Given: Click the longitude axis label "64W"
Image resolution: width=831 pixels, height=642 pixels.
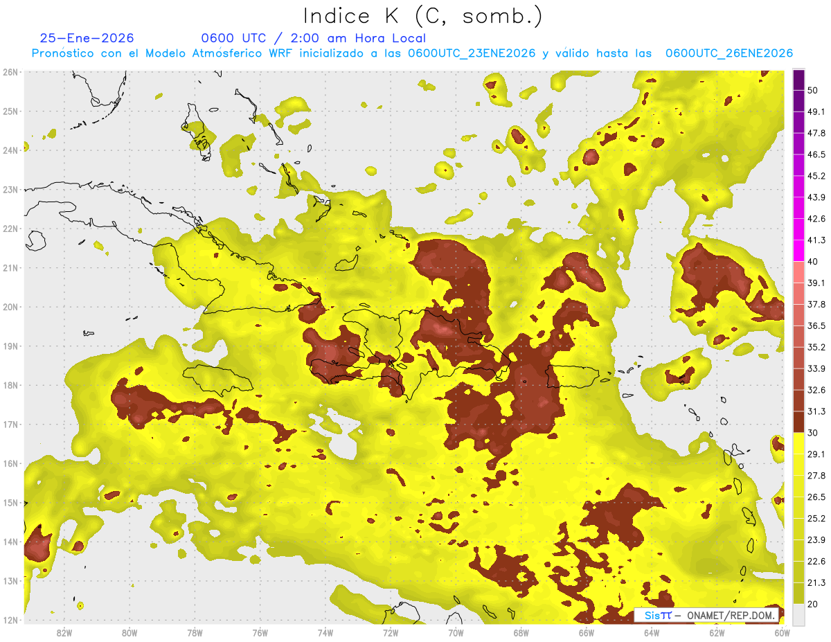Looking at the screenshot, I should (652, 632).
